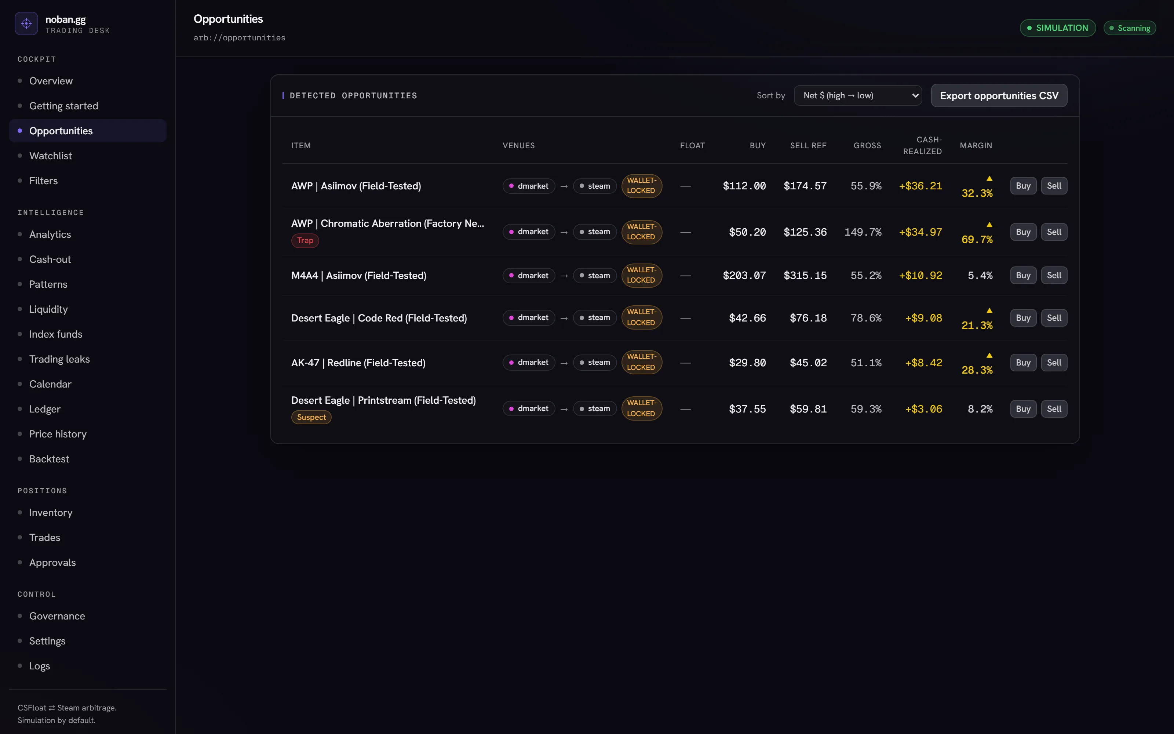Viewport: 1174px width, 734px height.
Task: Click the warning triangle above 69.7% margin
Action: (x=989, y=225)
